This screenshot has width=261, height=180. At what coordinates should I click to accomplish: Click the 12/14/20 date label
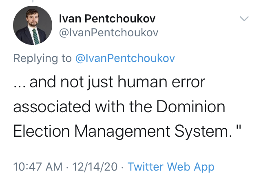(95, 167)
